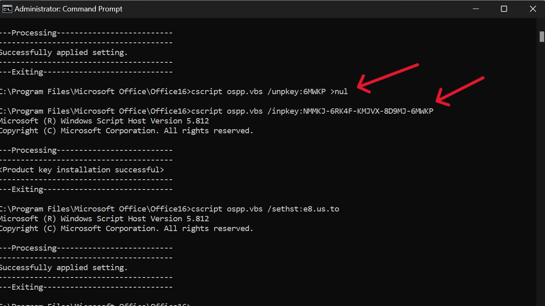Click the /inpkey product key argument

350,111
